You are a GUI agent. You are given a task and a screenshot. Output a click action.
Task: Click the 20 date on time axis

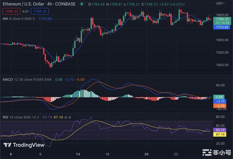click(146, 154)
